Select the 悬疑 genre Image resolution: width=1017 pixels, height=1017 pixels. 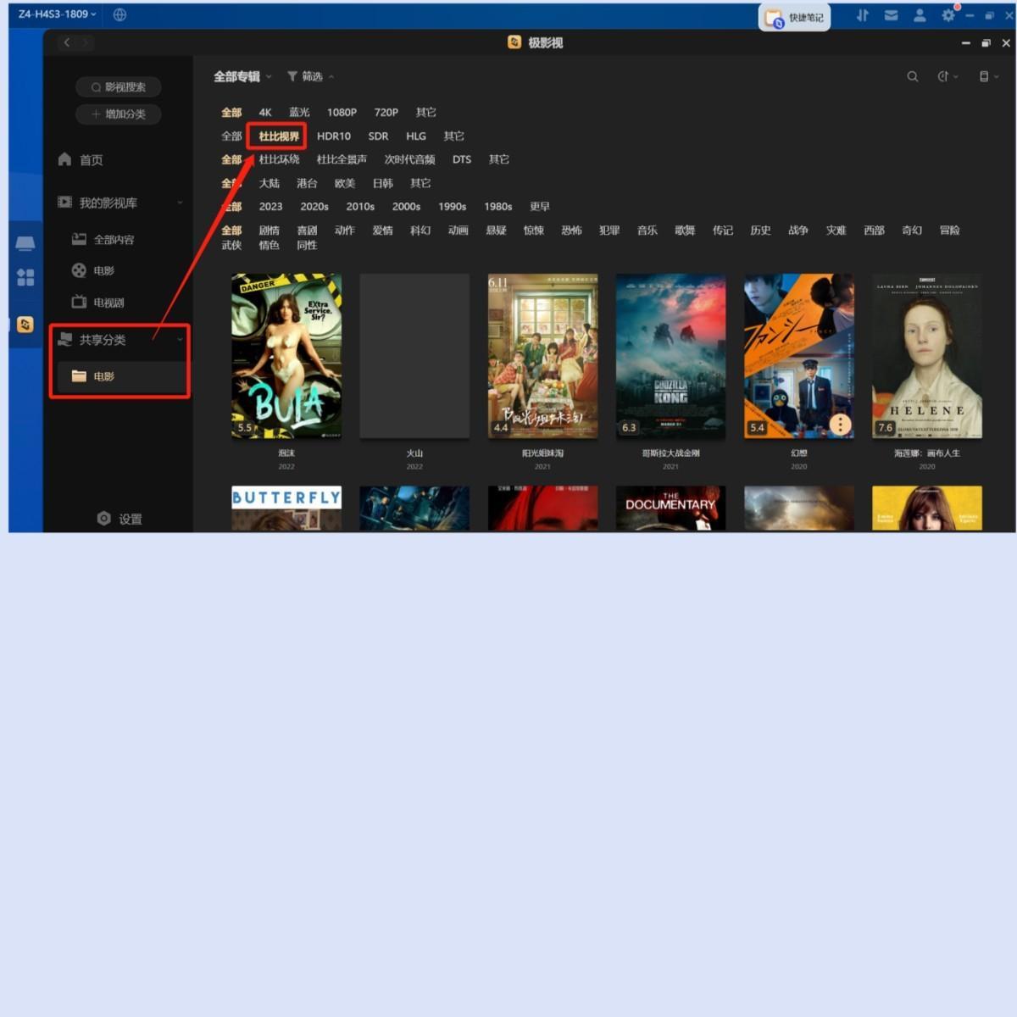496,231
